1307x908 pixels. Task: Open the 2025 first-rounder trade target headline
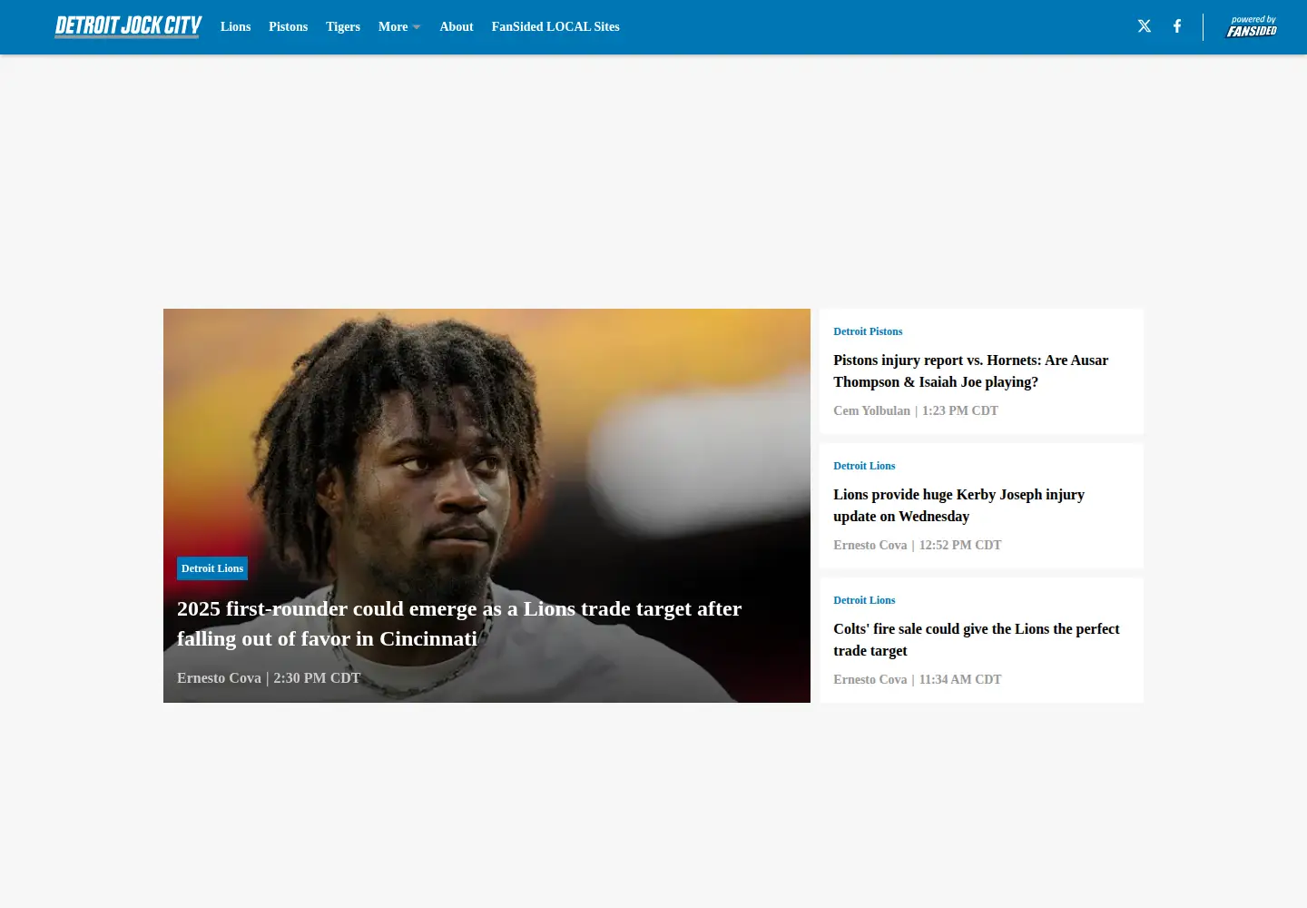point(459,624)
